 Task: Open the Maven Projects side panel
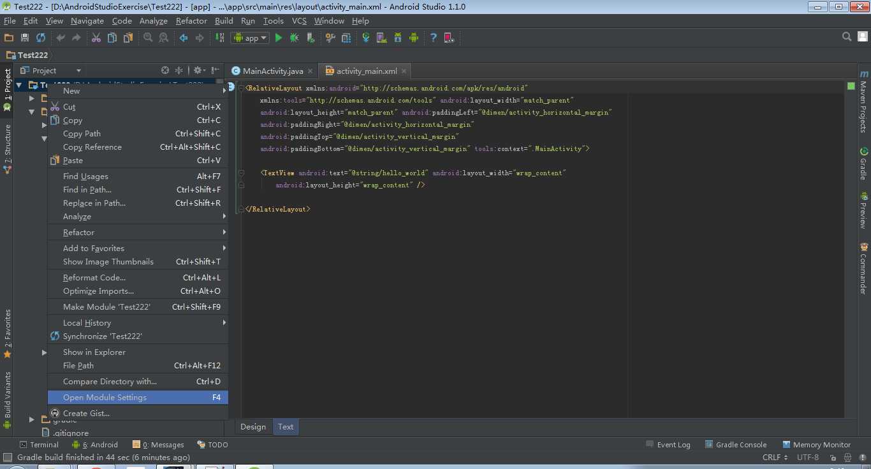(864, 102)
